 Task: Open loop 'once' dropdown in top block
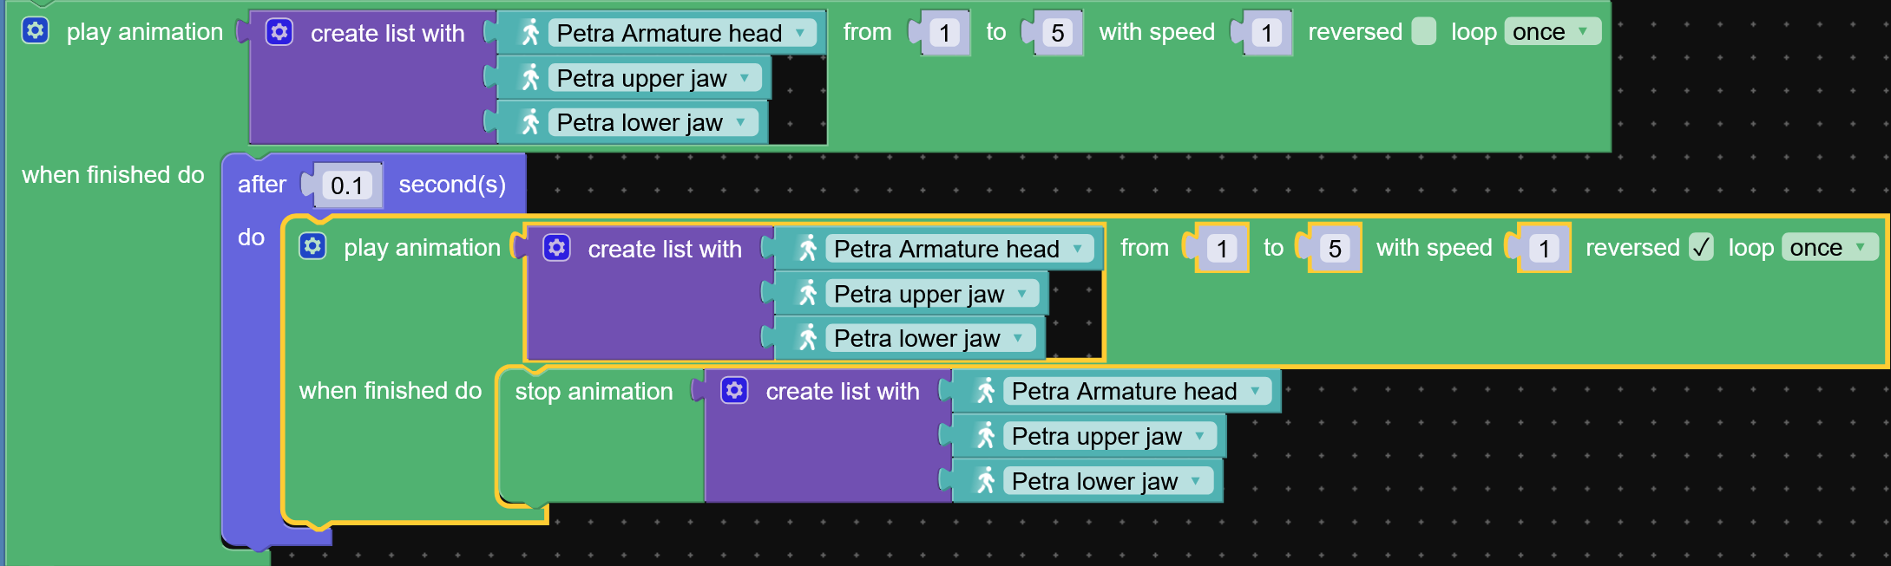pos(1552,31)
